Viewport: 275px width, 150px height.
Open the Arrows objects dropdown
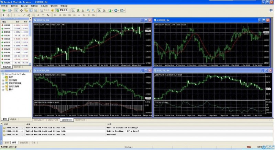(48, 15)
